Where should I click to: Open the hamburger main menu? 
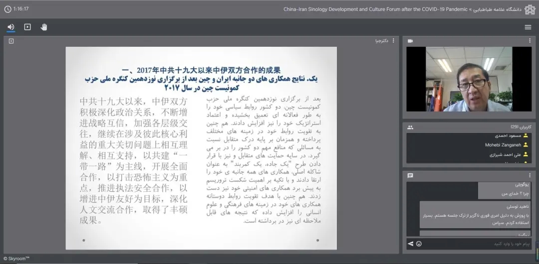[x=528, y=27]
